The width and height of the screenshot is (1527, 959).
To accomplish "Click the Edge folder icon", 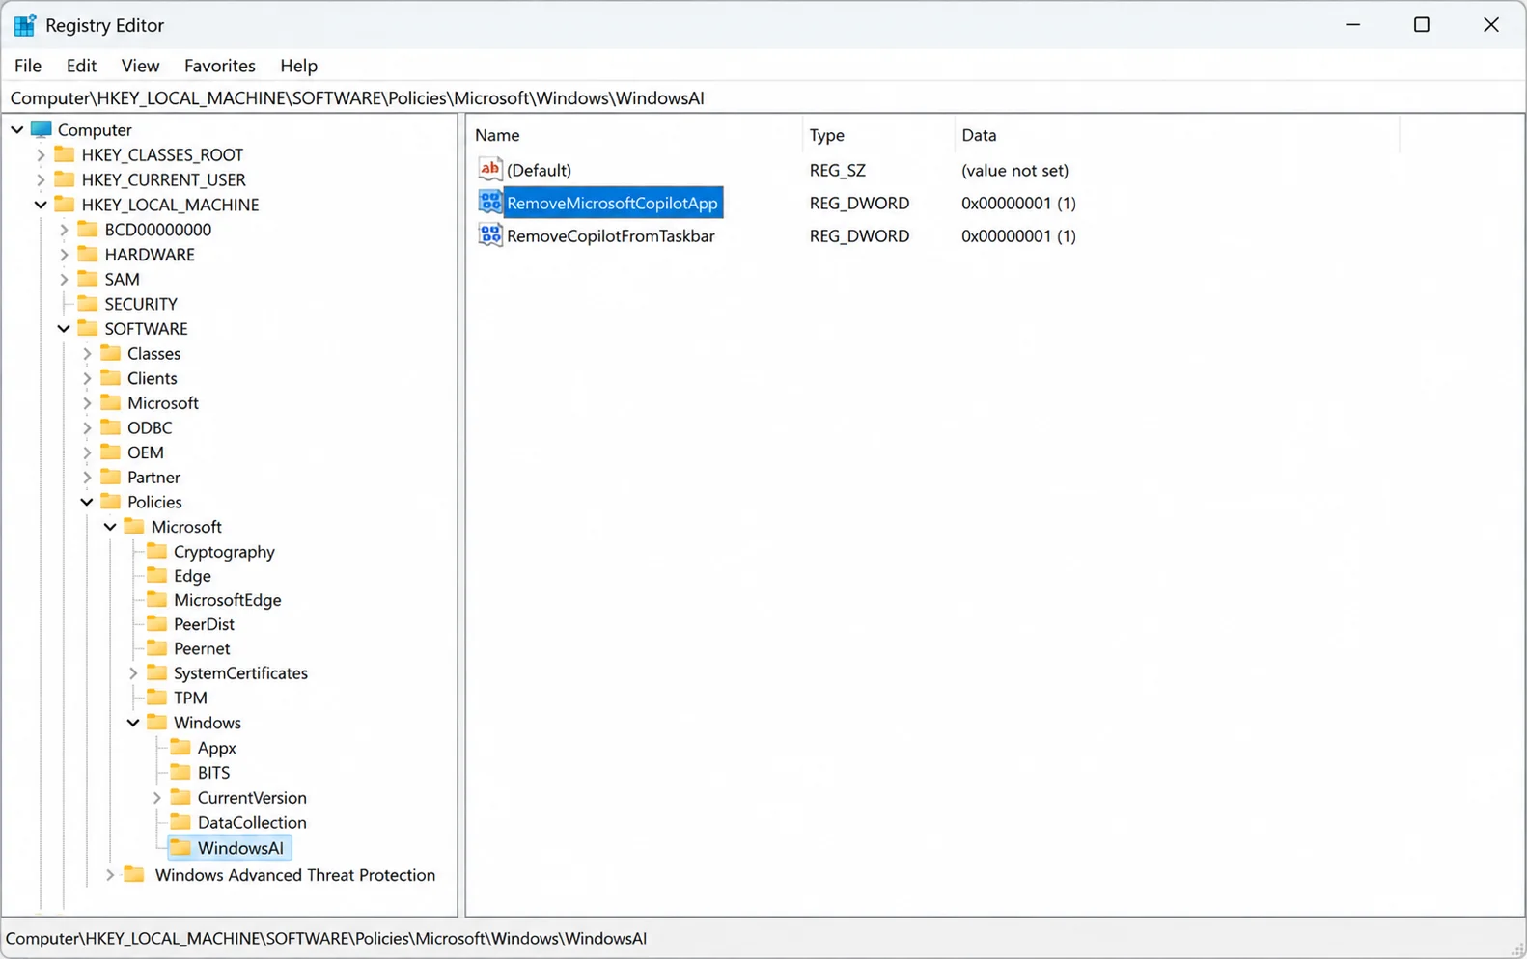I will pyautogui.click(x=157, y=576).
